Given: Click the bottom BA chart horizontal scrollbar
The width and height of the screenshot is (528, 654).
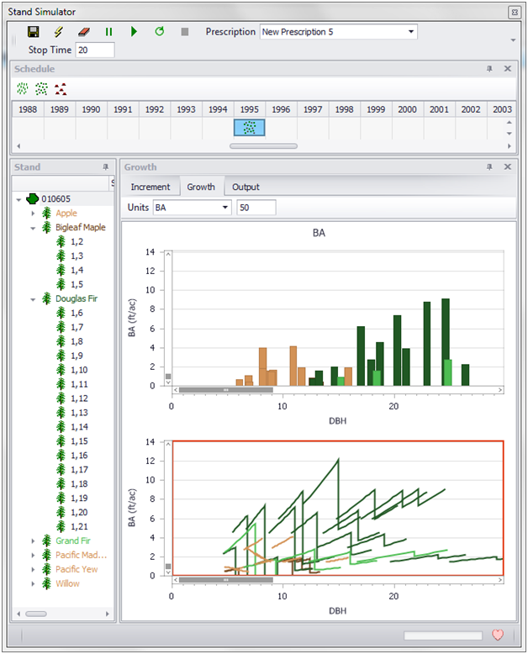Looking at the screenshot, I should click(x=225, y=580).
